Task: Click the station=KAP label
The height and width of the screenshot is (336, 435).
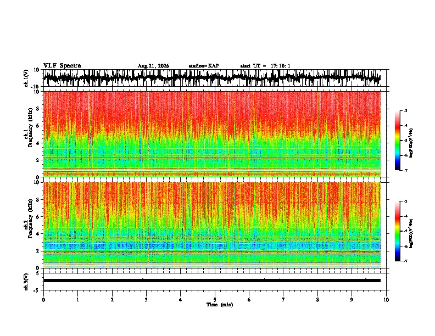Action: tap(204, 66)
